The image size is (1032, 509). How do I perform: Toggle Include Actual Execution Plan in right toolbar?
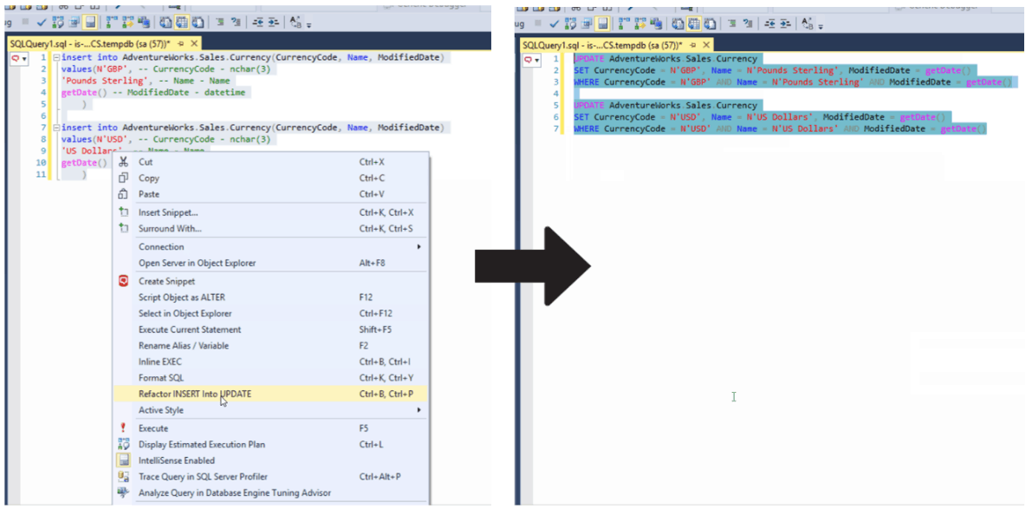coord(624,23)
